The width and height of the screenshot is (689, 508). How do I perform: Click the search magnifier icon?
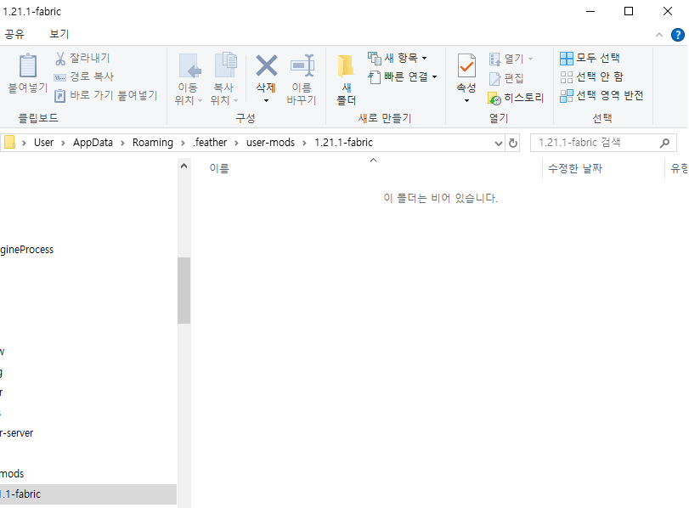(x=664, y=143)
